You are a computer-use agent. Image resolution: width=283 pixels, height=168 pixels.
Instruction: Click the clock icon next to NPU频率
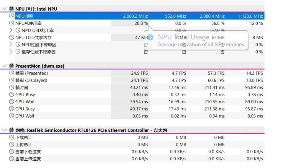pos(12,16)
